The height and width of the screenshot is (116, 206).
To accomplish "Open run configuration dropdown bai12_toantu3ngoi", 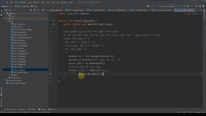I will pyautogui.click(x=167, y=6).
